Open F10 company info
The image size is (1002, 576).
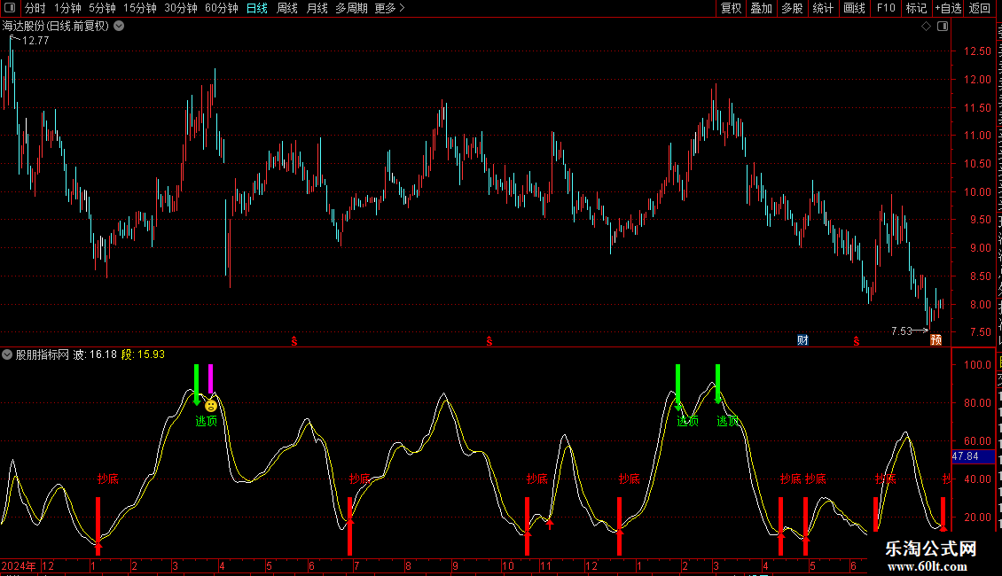point(886,8)
